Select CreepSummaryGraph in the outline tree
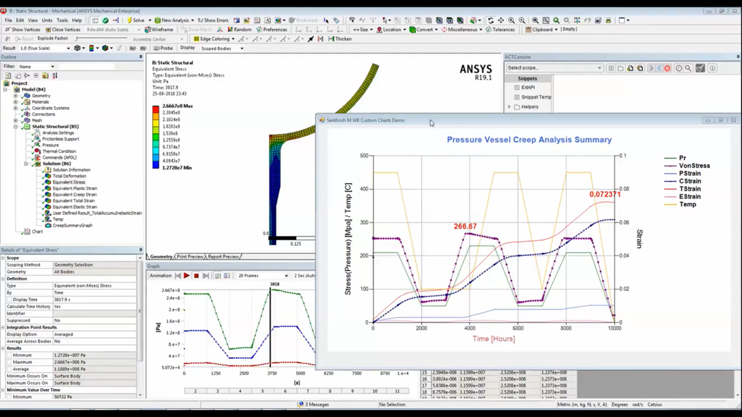Viewport: 742px width, 417px height. tap(72, 225)
